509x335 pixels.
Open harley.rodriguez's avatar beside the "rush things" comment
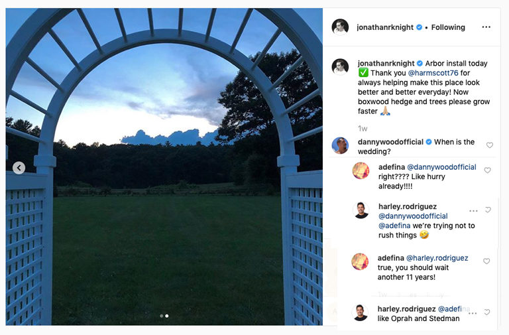pyautogui.click(x=361, y=210)
